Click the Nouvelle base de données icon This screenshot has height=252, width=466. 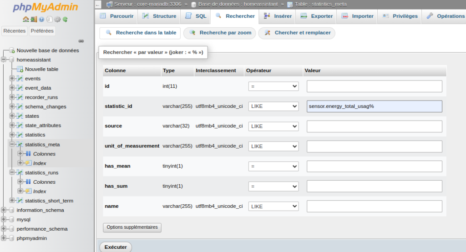click(12, 50)
